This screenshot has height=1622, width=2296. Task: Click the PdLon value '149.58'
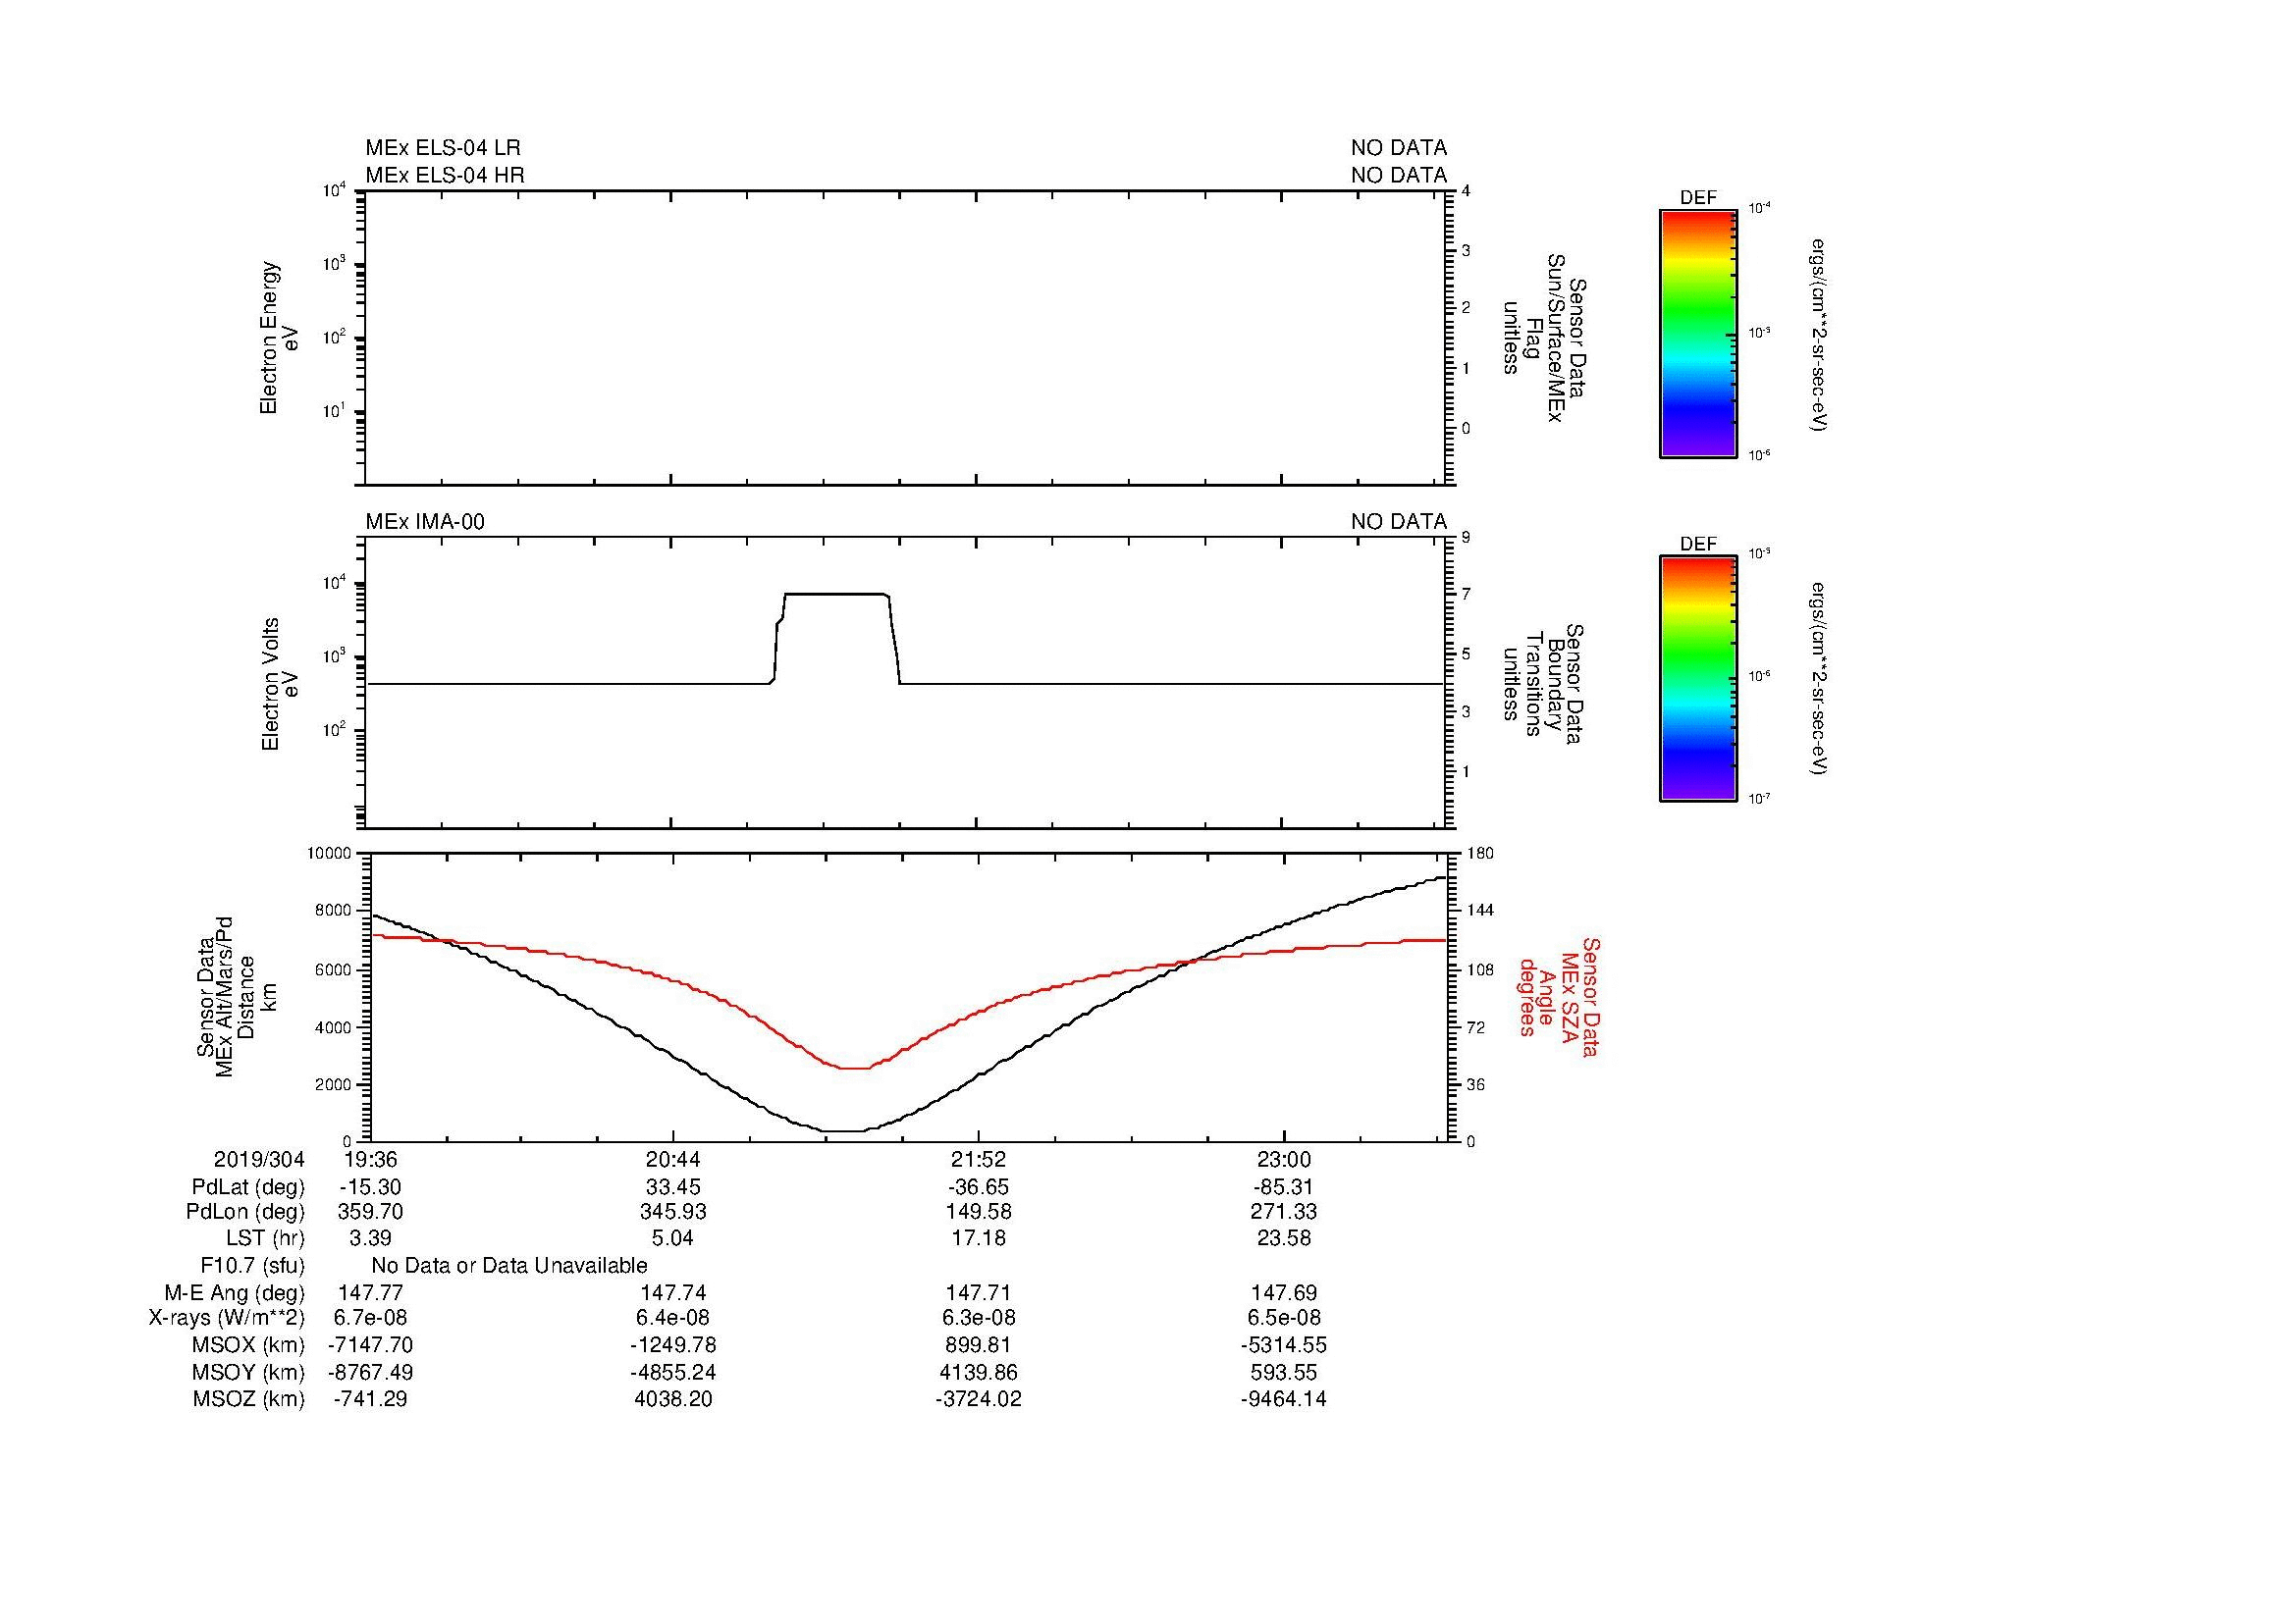coord(978,1212)
